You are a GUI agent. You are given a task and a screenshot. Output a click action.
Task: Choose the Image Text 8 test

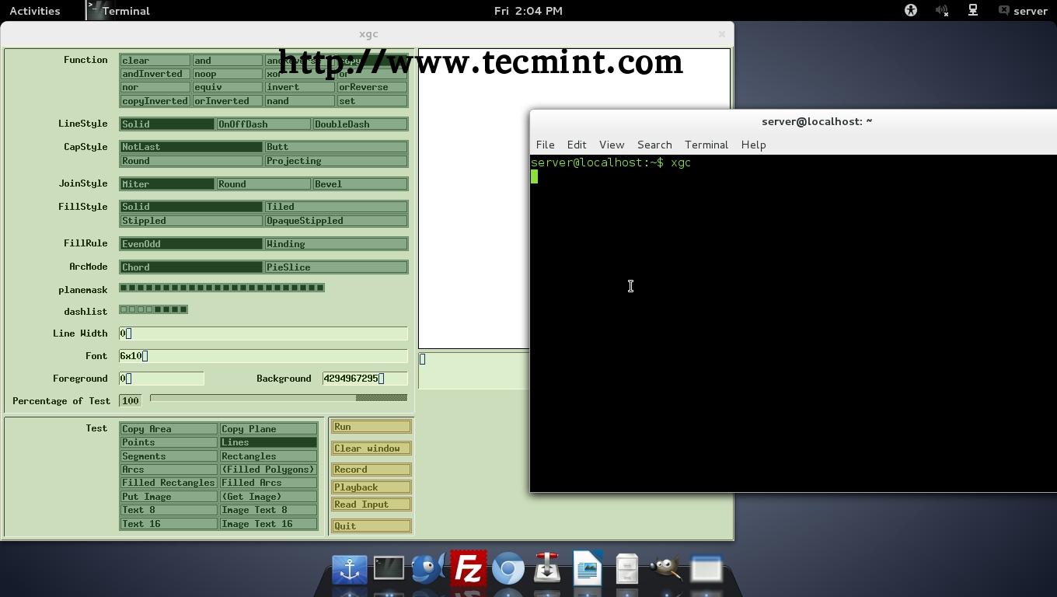(268, 510)
